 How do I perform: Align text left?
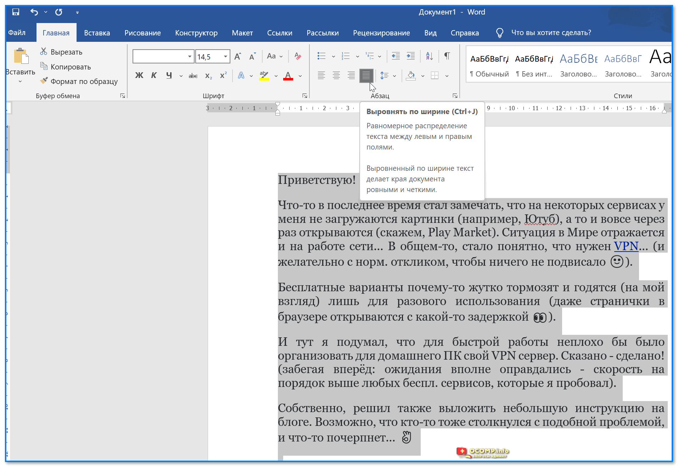pos(321,75)
